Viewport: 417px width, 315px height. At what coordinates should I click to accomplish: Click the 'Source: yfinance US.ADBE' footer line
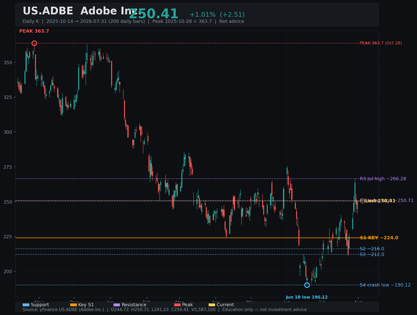click(x=165, y=310)
